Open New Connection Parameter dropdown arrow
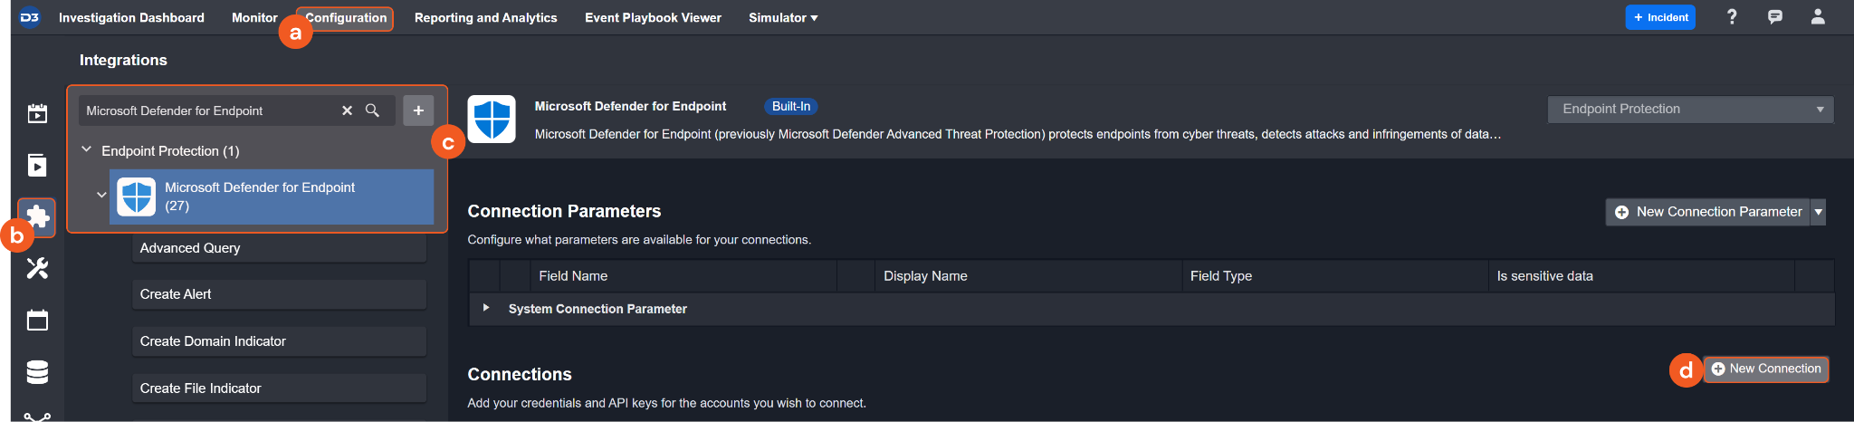Viewport: 1854px width, 422px height. click(x=1818, y=212)
